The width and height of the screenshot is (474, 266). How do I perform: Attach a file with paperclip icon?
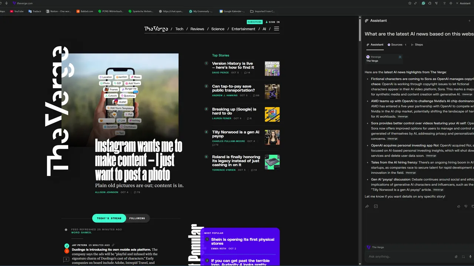(x=456, y=256)
